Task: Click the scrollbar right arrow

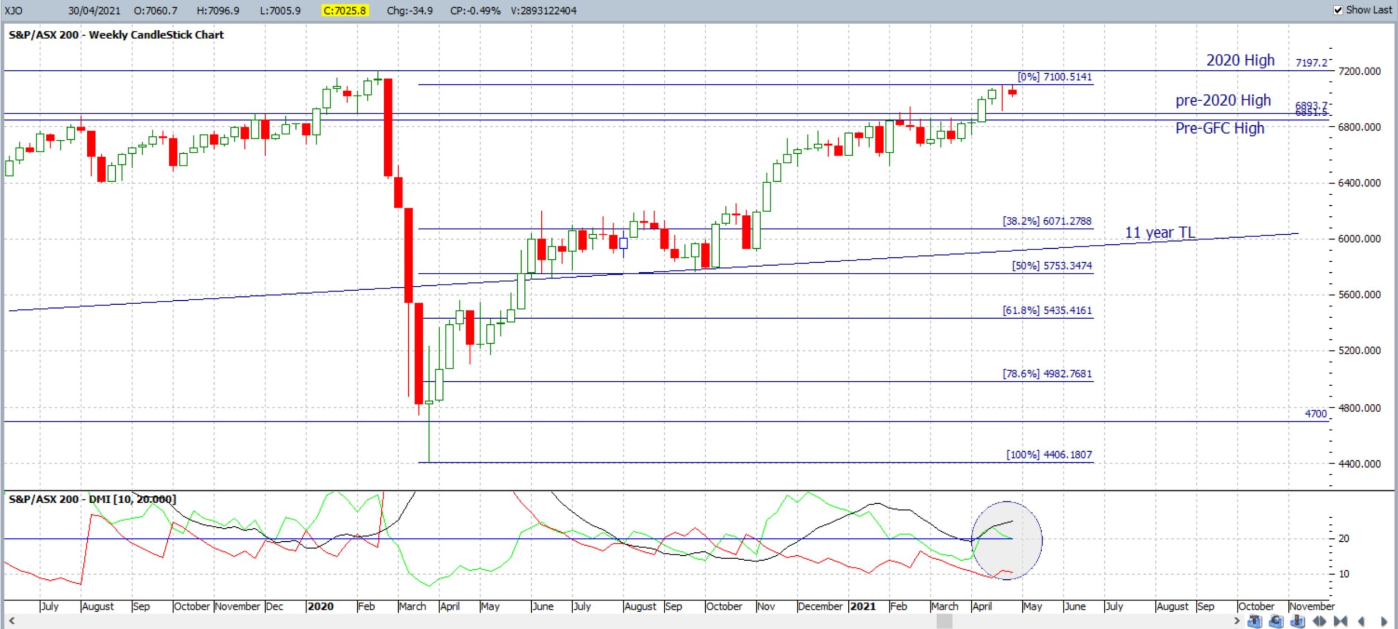Action: pyautogui.click(x=1237, y=620)
